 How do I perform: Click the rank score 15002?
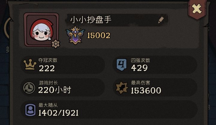(x=99, y=36)
